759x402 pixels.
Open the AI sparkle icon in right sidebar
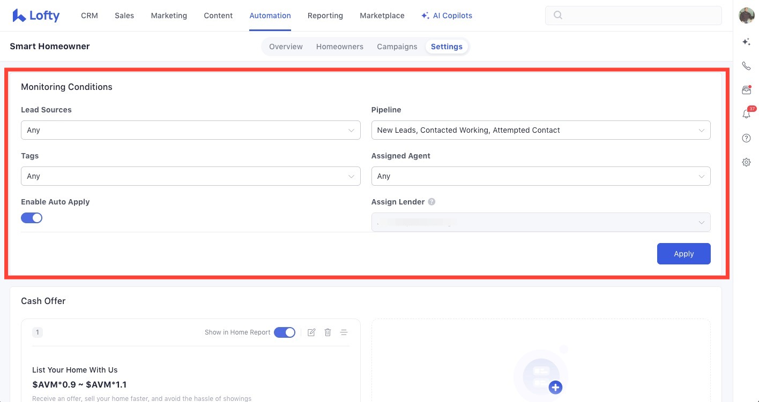(x=746, y=42)
